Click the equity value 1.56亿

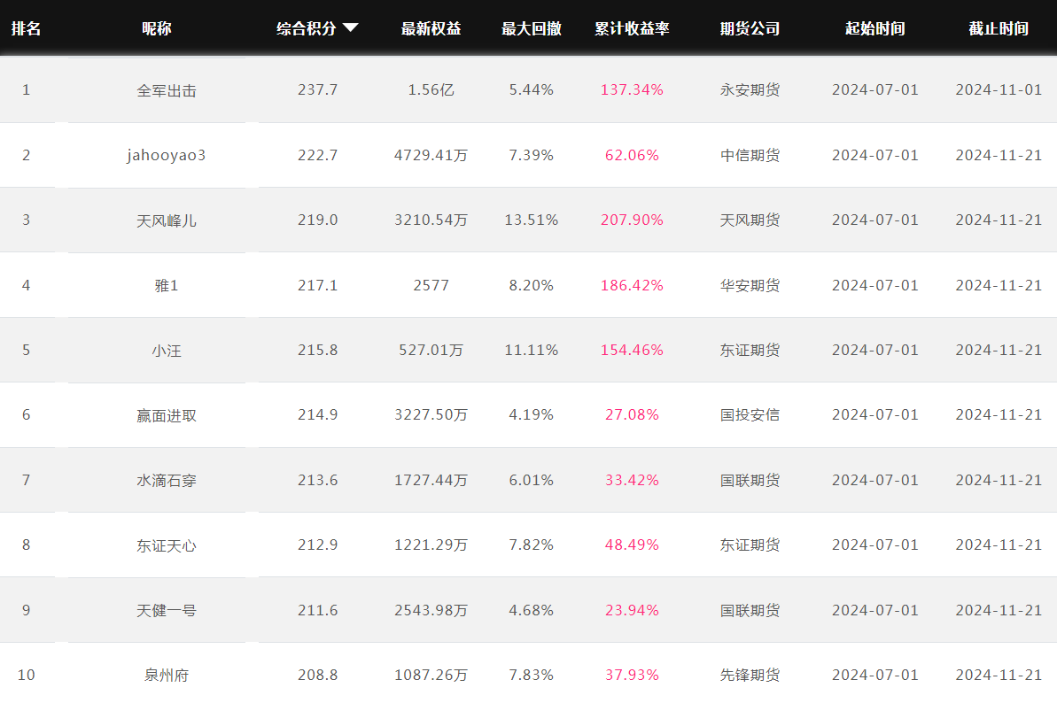click(x=431, y=89)
